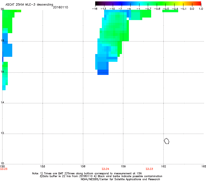Click the longitude label 150
The width and height of the screenshot is (206, 181).
point(3,167)
